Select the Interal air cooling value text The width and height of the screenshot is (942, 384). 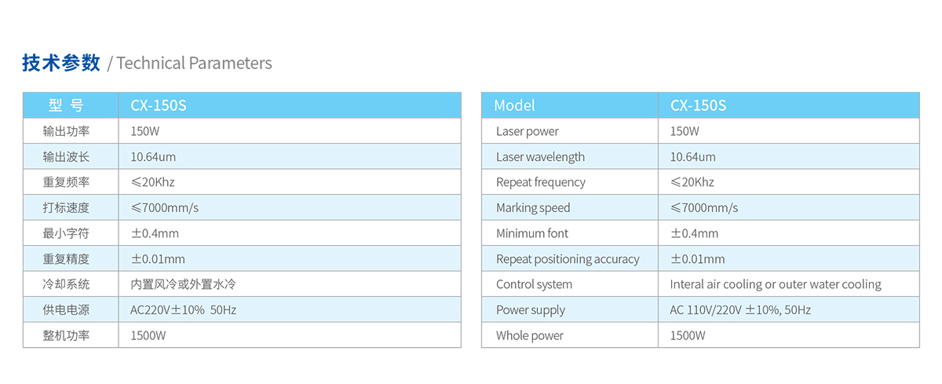[775, 284]
